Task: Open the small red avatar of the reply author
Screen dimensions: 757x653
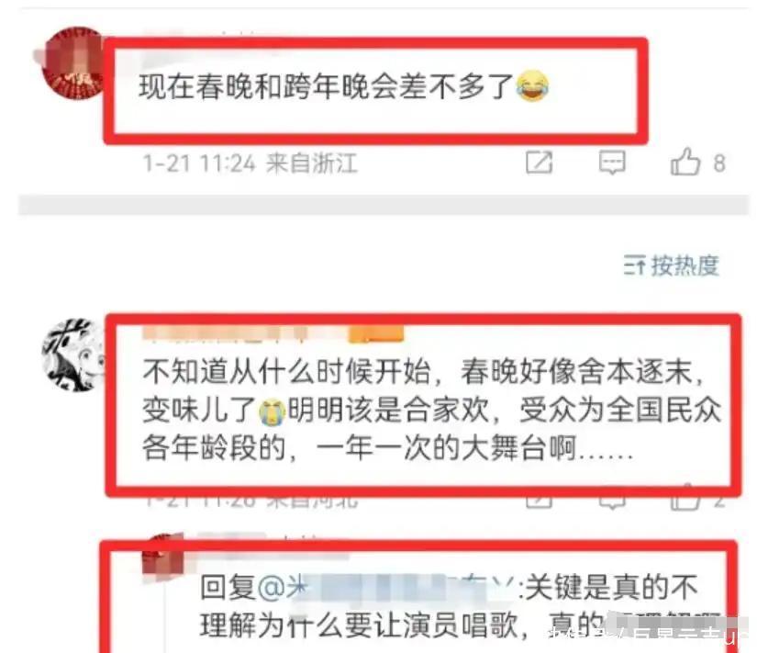Action: [x=163, y=556]
